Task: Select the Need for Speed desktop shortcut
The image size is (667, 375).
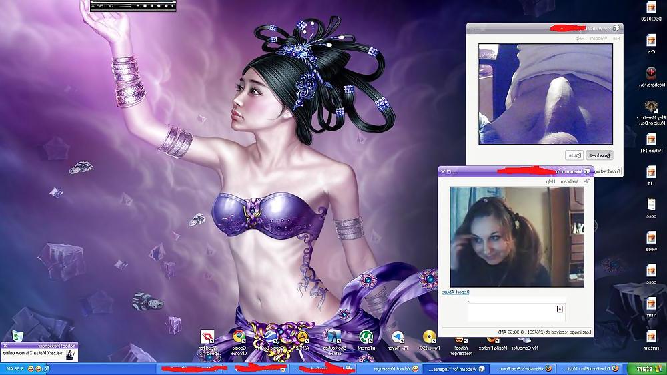Action: 207,343
